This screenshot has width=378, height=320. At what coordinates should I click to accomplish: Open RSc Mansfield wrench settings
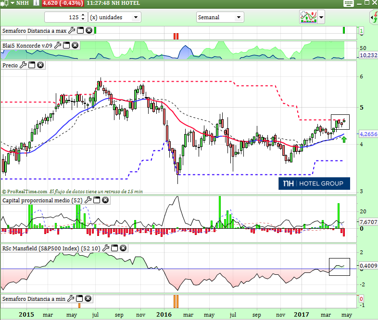click(x=106, y=248)
